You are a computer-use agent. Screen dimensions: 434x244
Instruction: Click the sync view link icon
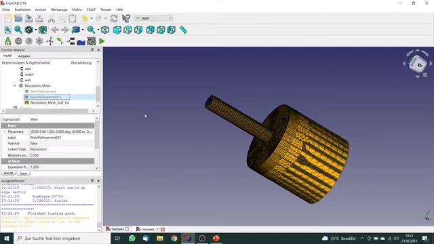75,30
